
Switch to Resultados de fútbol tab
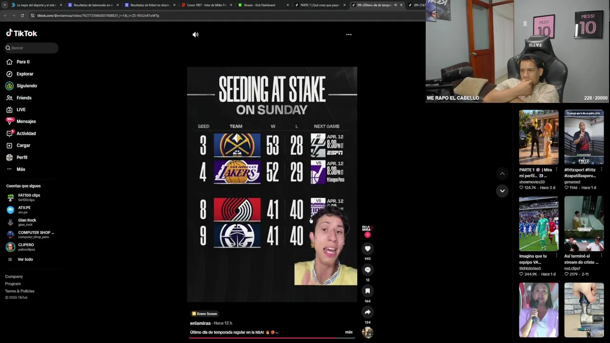click(x=150, y=5)
